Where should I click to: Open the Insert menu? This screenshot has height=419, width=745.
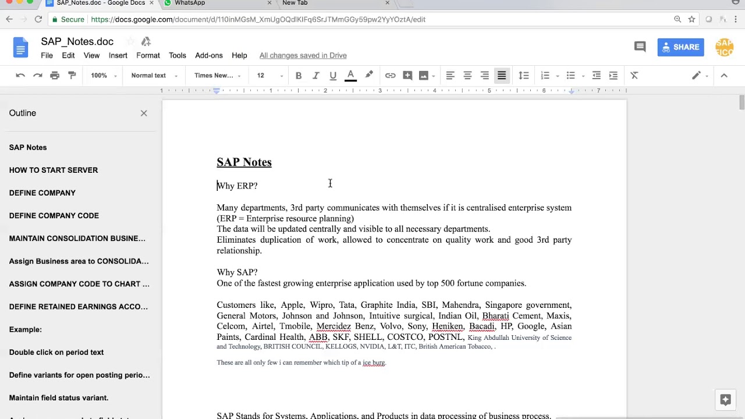click(118, 55)
